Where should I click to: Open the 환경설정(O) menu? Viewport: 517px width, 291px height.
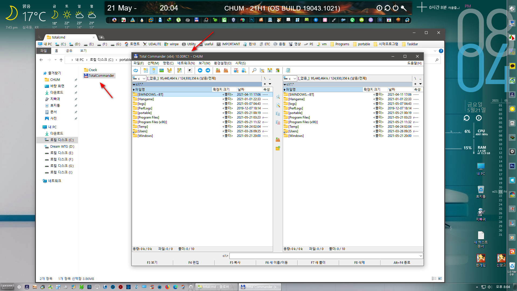click(223, 63)
